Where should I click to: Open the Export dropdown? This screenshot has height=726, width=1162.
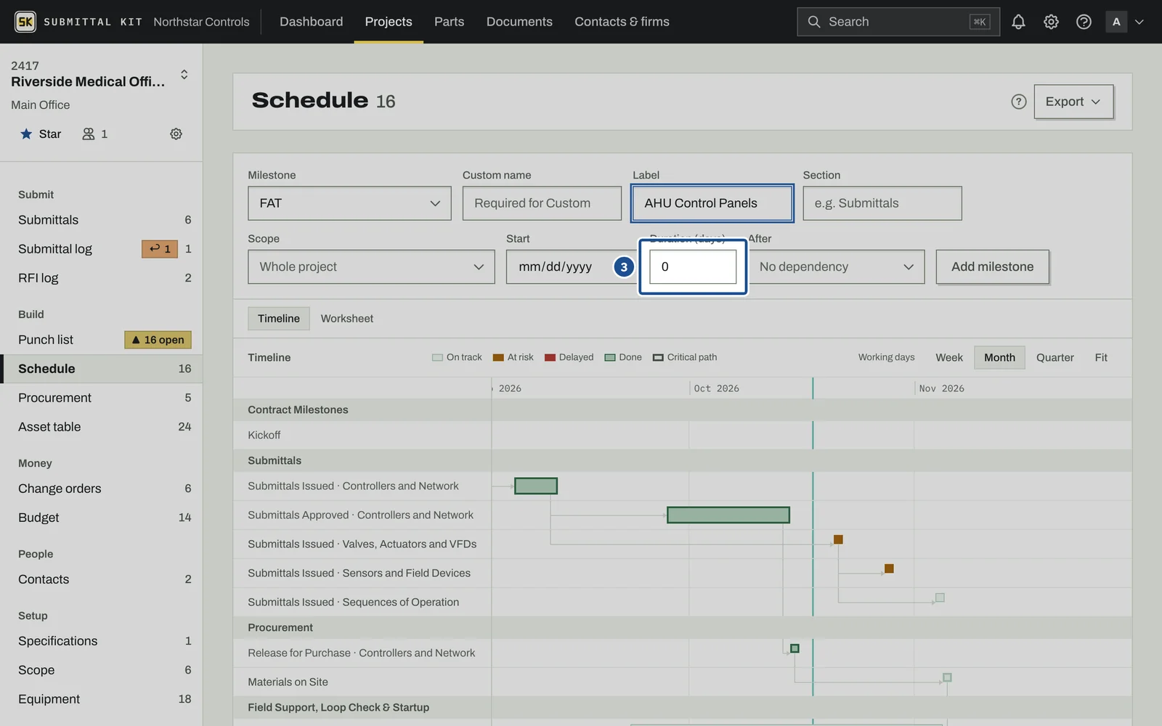point(1073,102)
